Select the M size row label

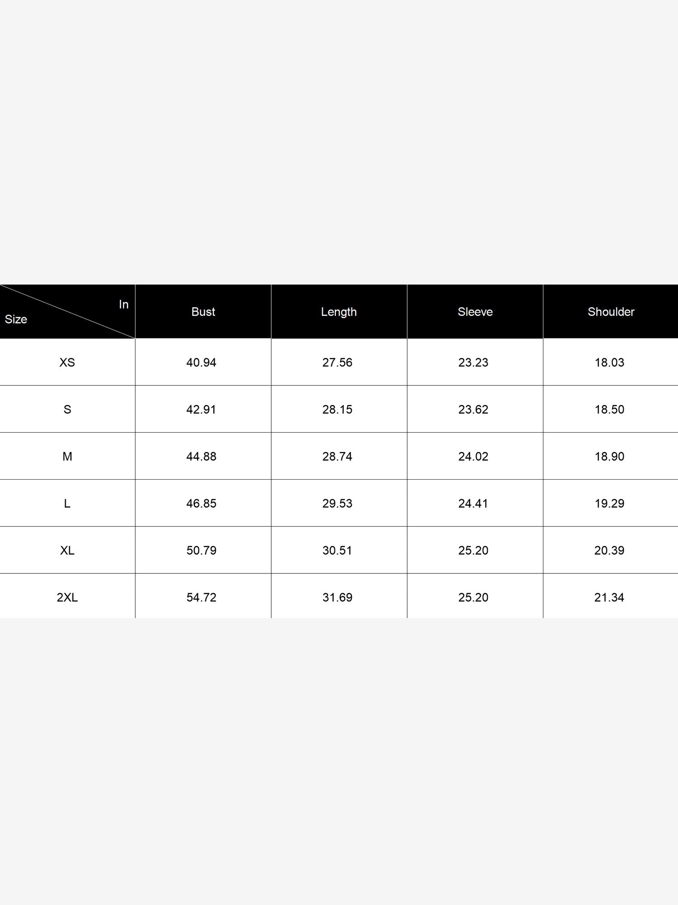[x=67, y=457]
